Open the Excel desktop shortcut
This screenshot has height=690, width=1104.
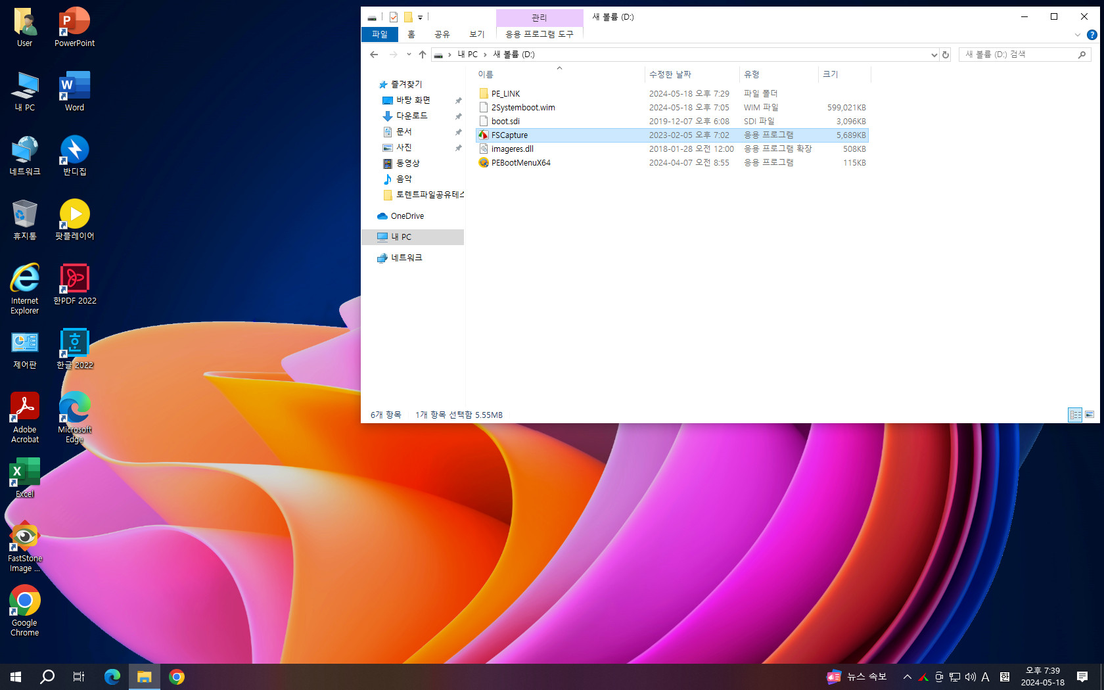(25, 478)
